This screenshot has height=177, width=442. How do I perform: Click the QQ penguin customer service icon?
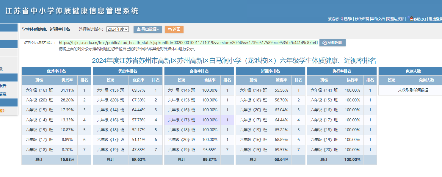pos(411,19)
